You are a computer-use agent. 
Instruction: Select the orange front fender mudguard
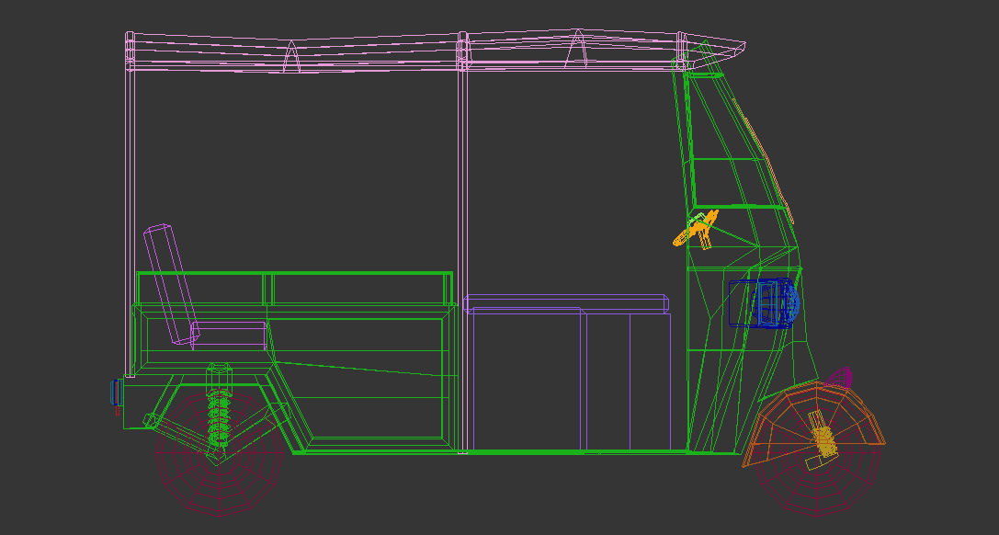(813, 423)
